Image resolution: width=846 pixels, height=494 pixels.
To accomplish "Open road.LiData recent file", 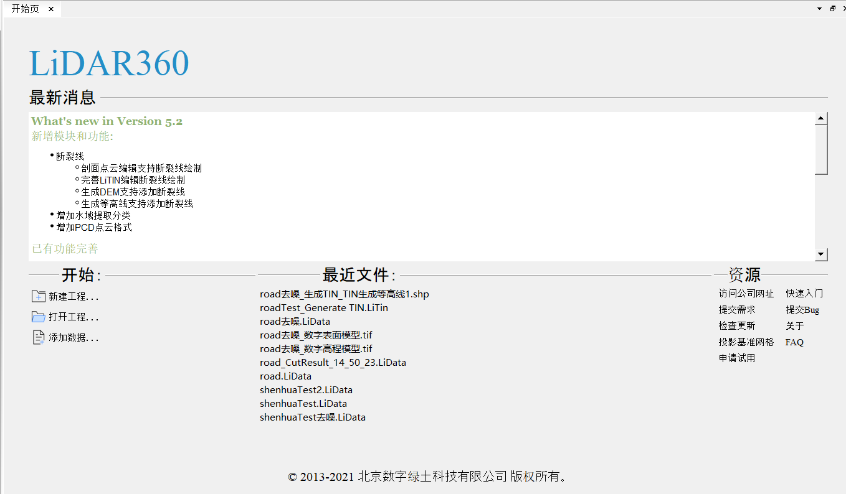I will (285, 376).
